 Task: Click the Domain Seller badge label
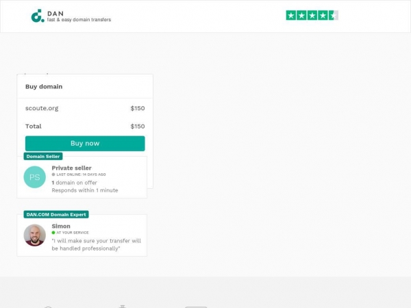[x=43, y=156]
